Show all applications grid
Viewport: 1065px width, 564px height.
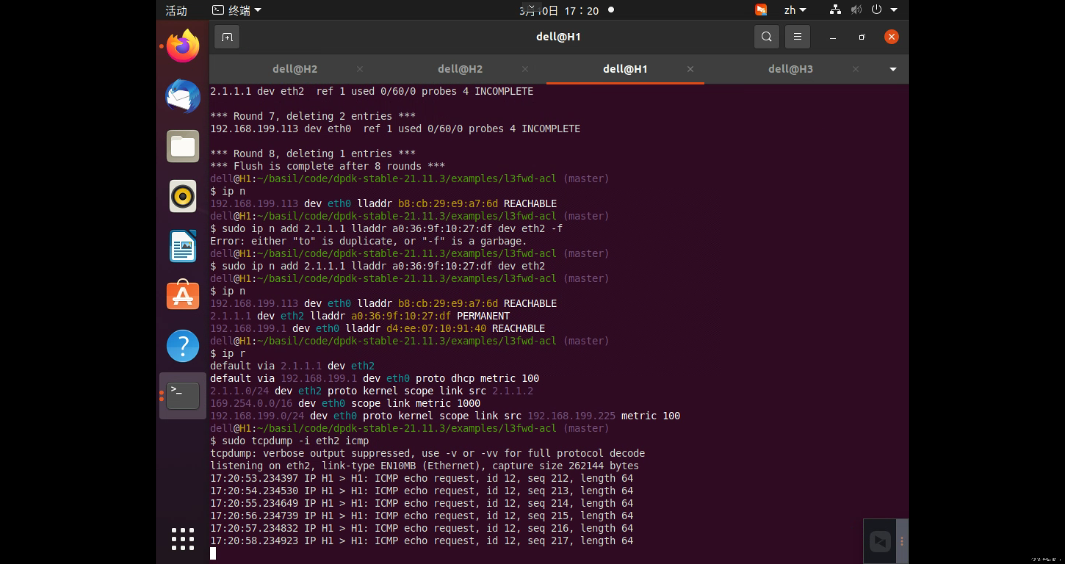(x=183, y=539)
